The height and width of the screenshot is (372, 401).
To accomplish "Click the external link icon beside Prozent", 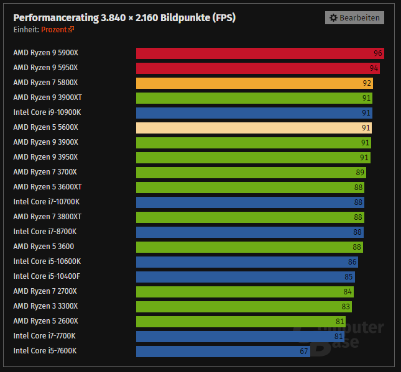I will tap(71, 29).
